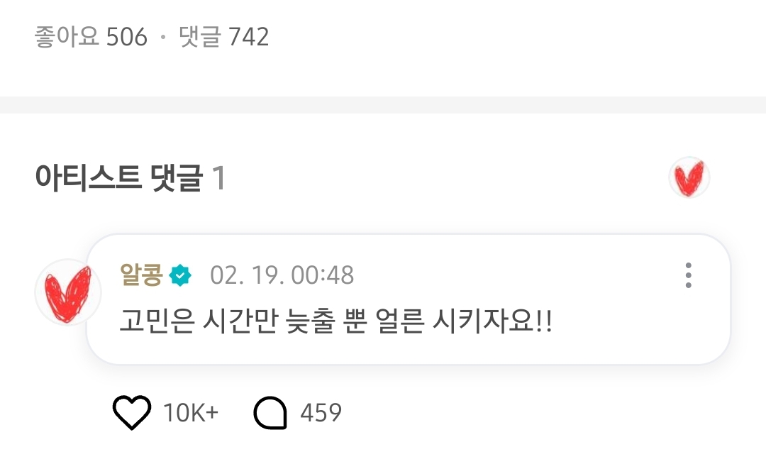The image size is (766, 464).
Task: Tap the 459 reply count number
Action: (x=321, y=413)
